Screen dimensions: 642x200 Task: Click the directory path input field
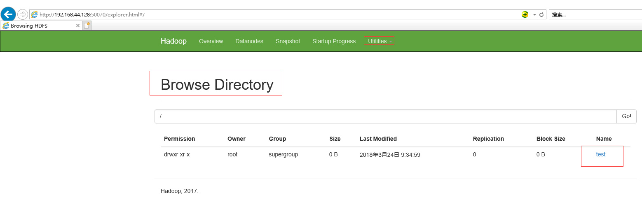tap(386, 116)
